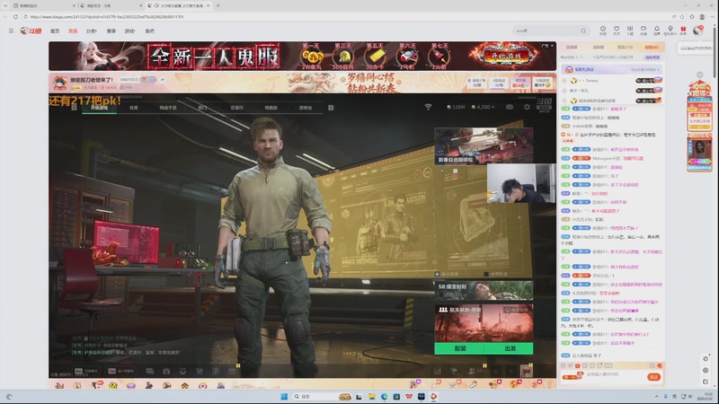Open the 赛事 nav item

111,31
